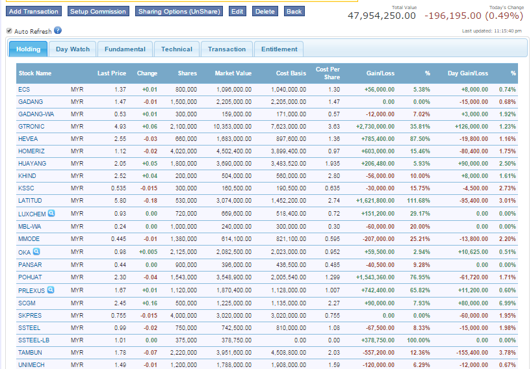Screen dimensions: 531x369
Task: Open the KHIND stock link
Action: pos(27,175)
